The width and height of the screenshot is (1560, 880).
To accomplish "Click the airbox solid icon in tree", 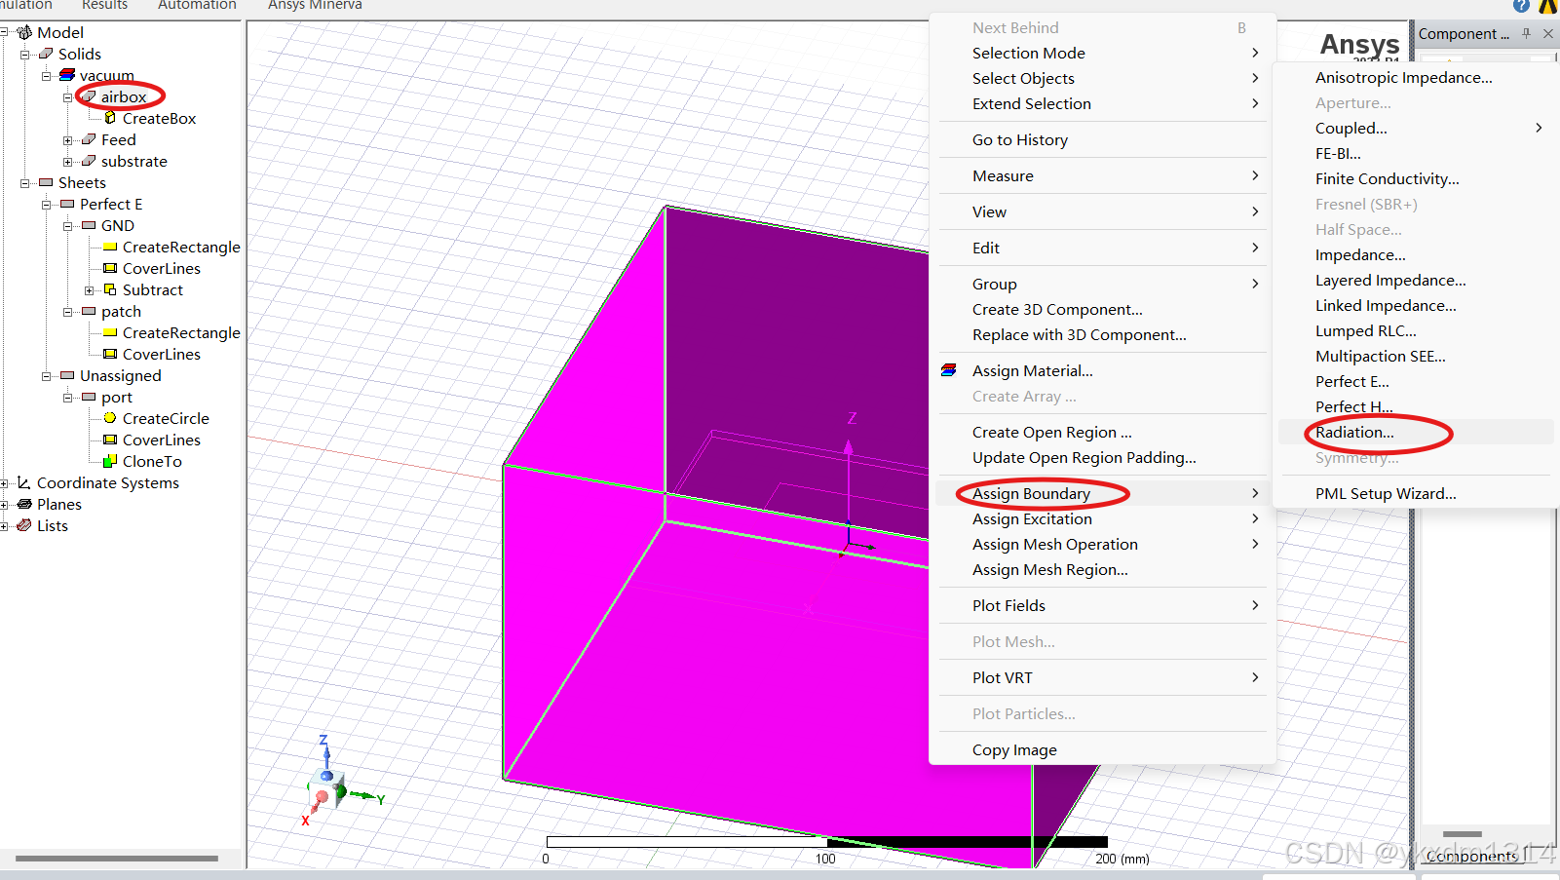I will pos(89,96).
